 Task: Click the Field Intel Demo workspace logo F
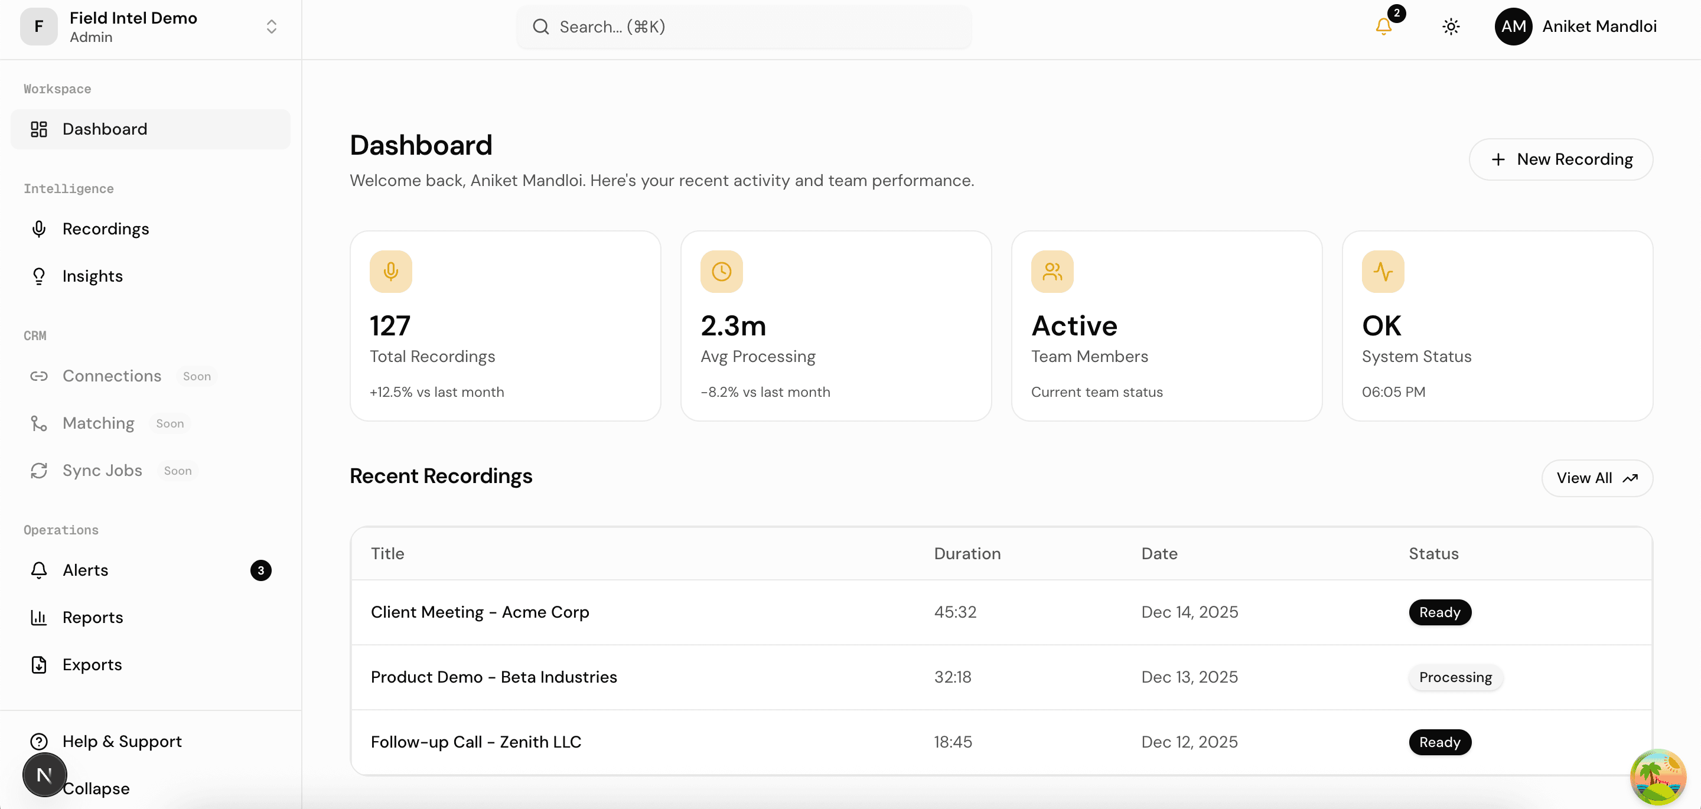point(39,27)
